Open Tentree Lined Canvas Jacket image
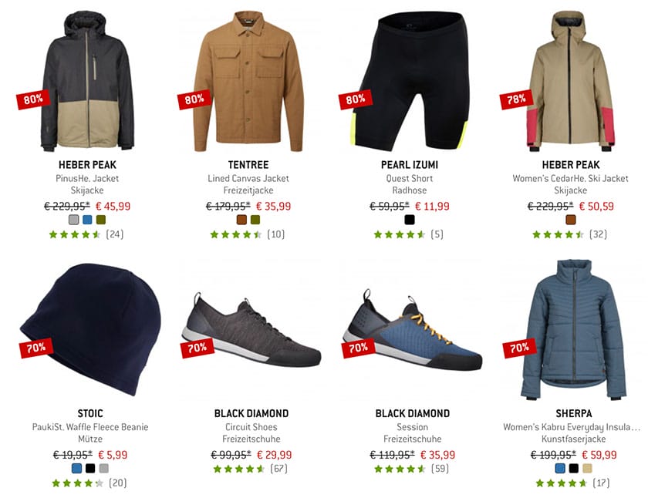 [248, 82]
